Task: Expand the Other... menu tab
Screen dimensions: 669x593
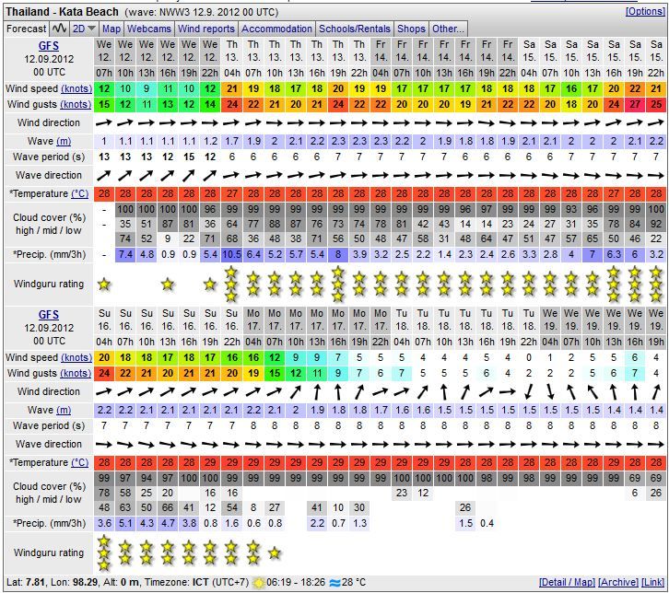Action: click(x=448, y=29)
